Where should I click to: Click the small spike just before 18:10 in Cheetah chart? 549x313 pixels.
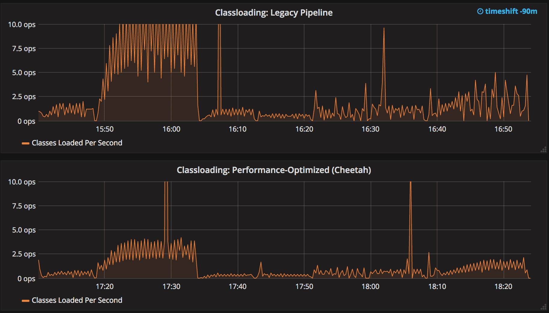[429, 253]
